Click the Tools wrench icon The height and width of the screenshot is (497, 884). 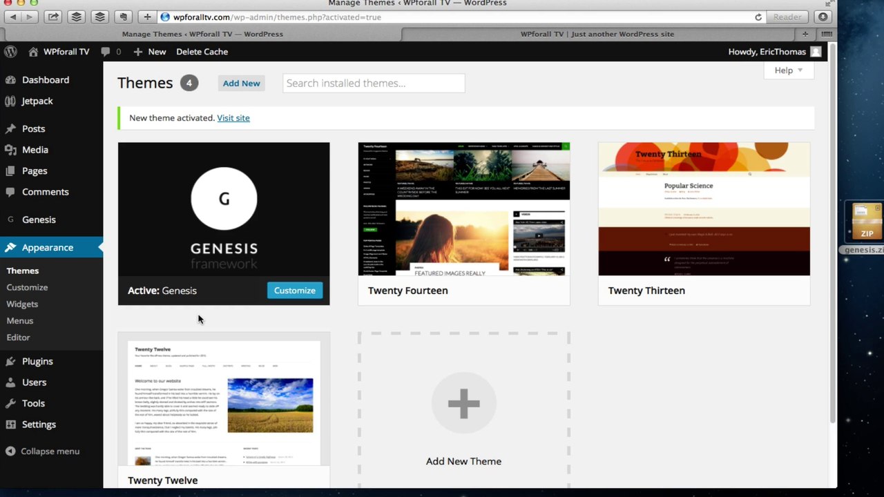(x=10, y=404)
